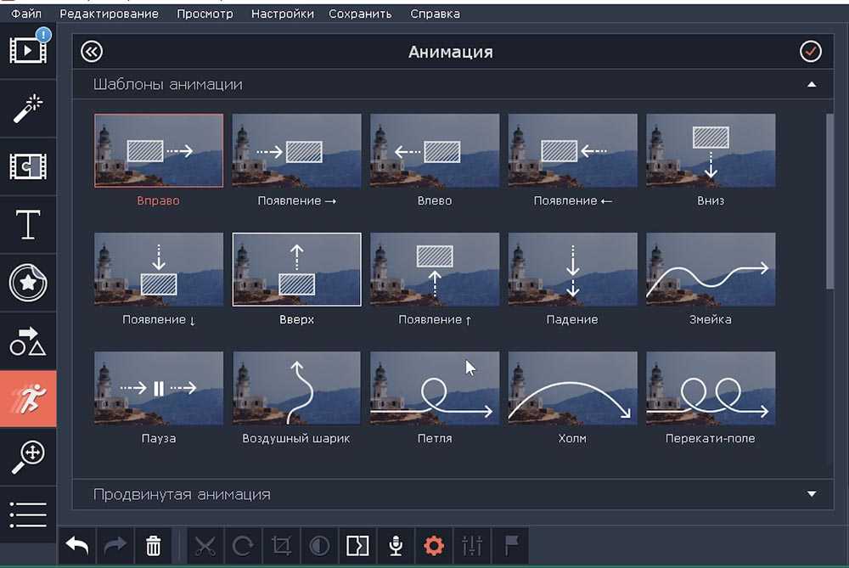The width and height of the screenshot is (849, 568).
Task: Open the Настройки menu
Action: [x=282, y=14]
